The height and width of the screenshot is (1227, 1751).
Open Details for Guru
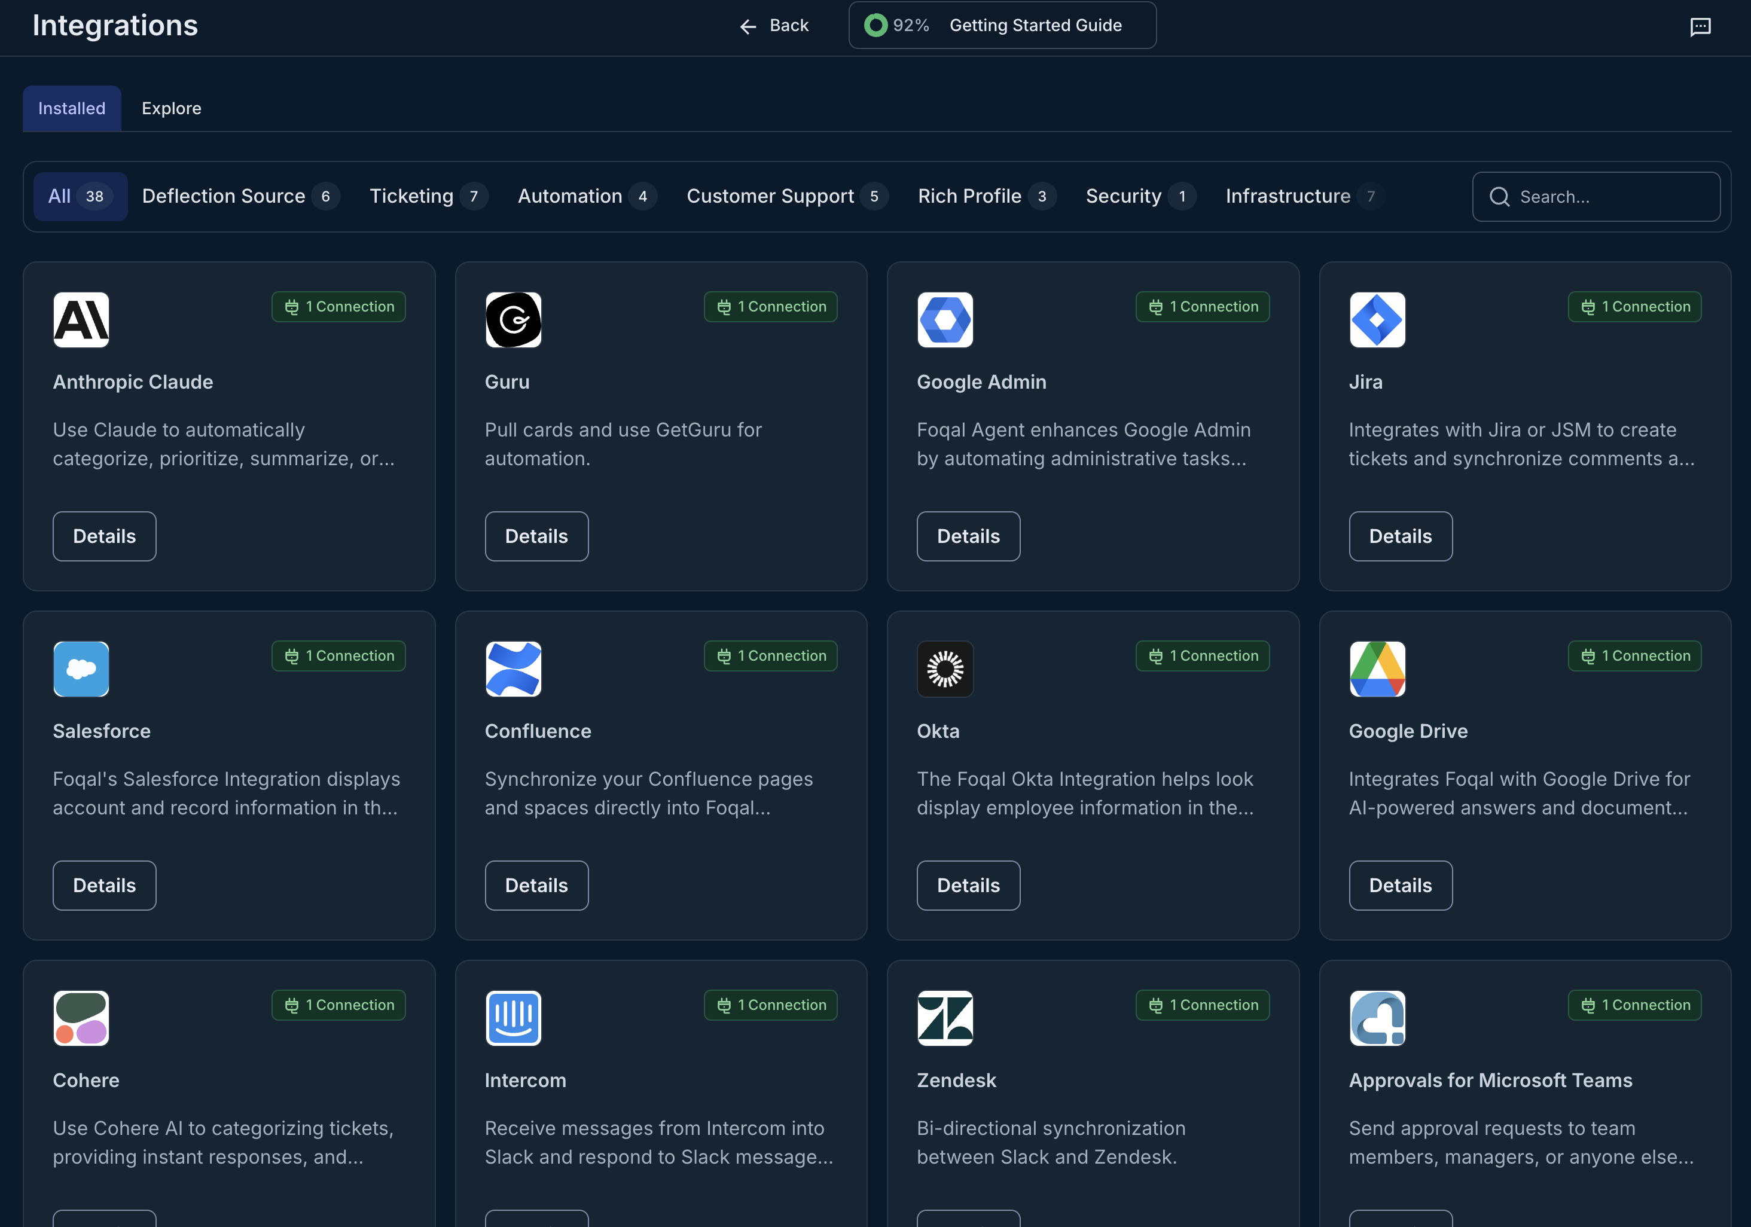[x=536, y=536]
